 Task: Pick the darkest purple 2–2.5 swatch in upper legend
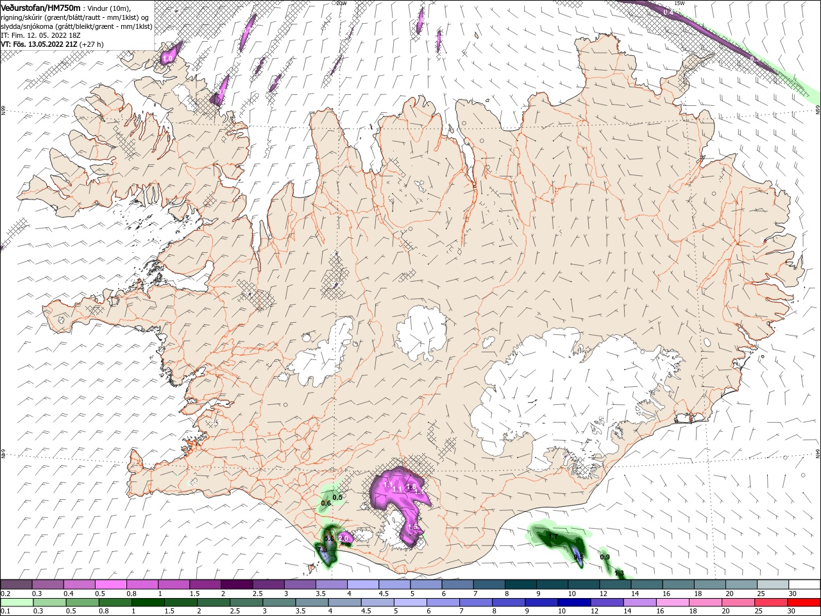pyautogui.click(x=237, y=585)
